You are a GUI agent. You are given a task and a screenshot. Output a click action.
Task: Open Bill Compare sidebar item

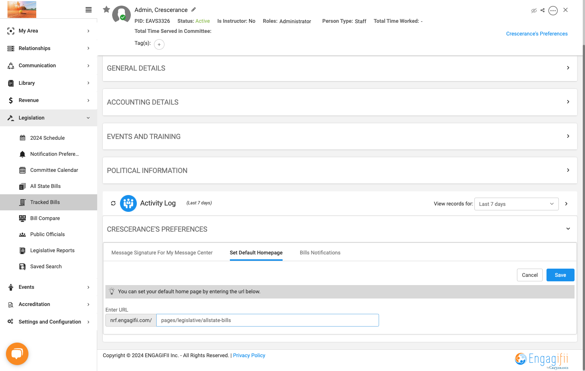(49, 218)
